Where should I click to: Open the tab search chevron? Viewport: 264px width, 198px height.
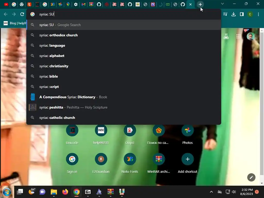pyautogui.click(x=222, y=4)
